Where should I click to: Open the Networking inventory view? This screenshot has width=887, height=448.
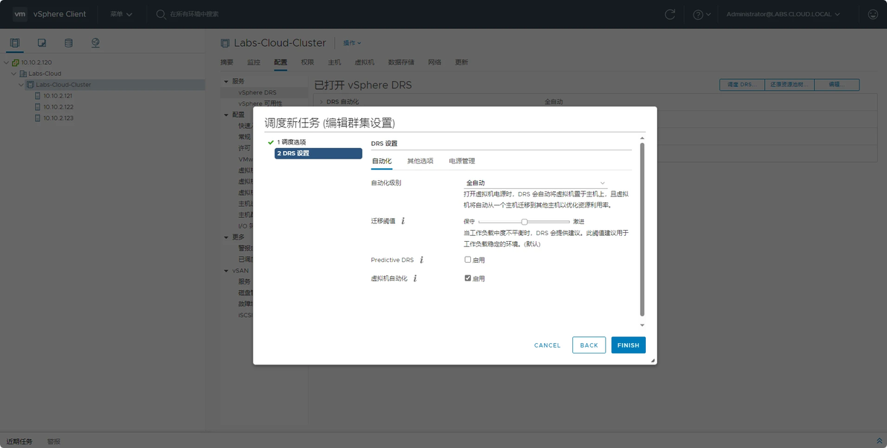(x=95, y=43)
